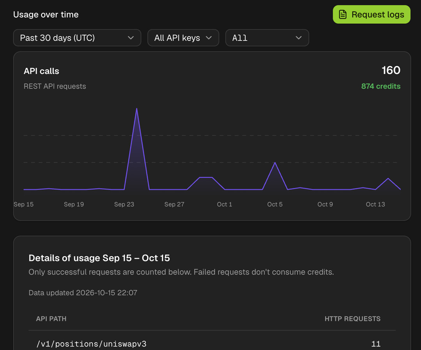Expand the All API keys dropdown
The width and height of the screenshot is (421, 350).
(183, 38)
